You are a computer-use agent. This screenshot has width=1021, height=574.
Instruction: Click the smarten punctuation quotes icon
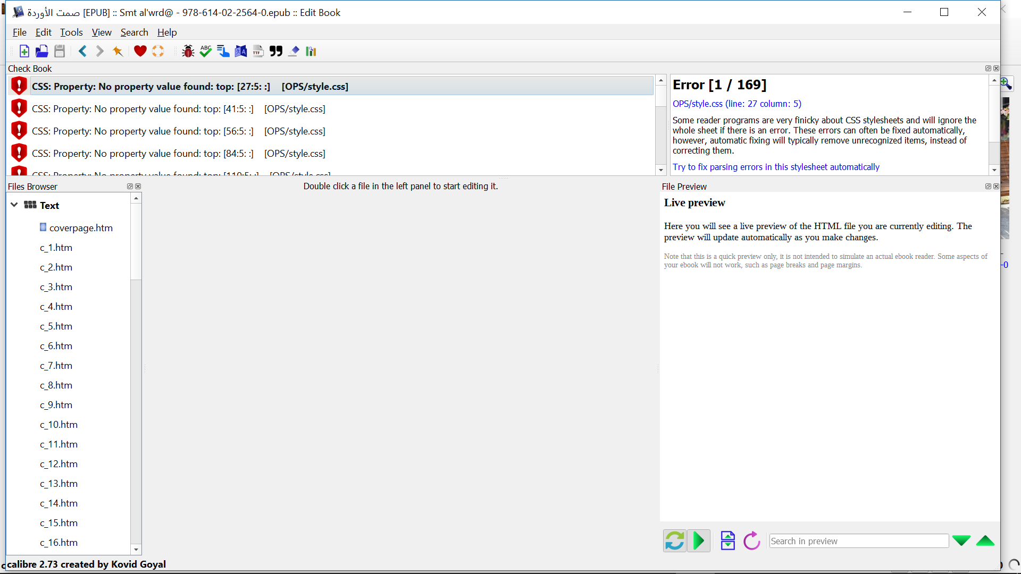[276, 51]
